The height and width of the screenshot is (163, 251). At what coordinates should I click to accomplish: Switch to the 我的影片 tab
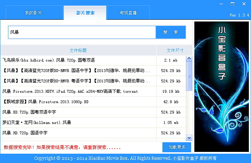click(34, 13)
